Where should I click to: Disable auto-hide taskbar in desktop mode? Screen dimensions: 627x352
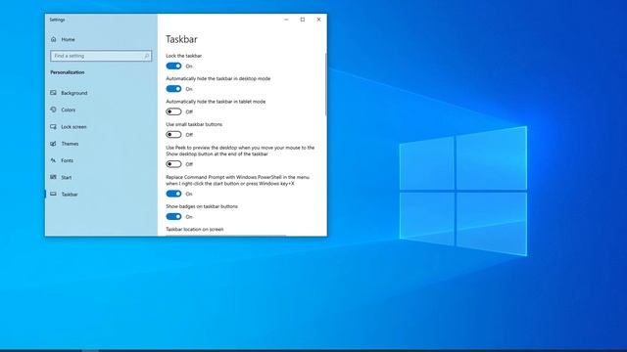[x=173, y=89]
